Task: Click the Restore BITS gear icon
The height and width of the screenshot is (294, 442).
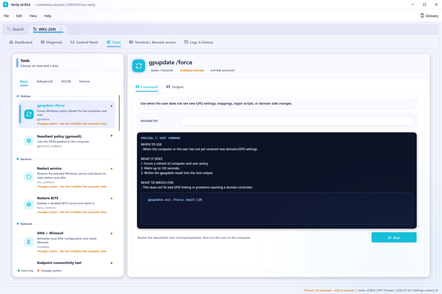Action: pyautogui.click(x=29, y=204)
